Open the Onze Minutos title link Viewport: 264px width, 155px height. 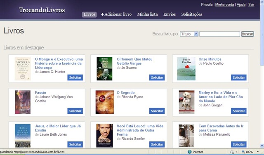(x=210, y=59)
